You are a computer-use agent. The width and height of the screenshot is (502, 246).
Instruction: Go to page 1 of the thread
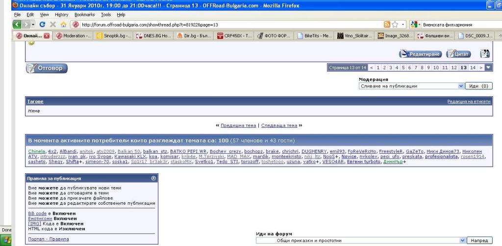[x=378, y=68]
